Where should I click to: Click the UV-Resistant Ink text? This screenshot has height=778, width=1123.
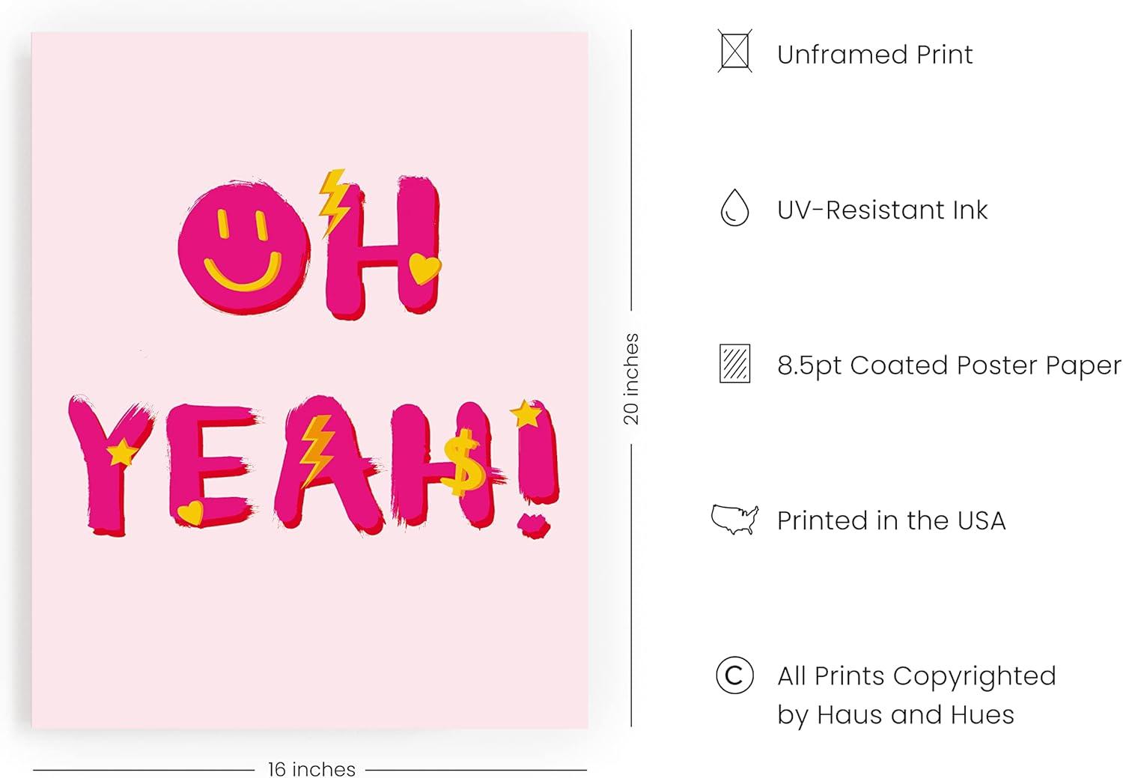[x=882, y=210]
